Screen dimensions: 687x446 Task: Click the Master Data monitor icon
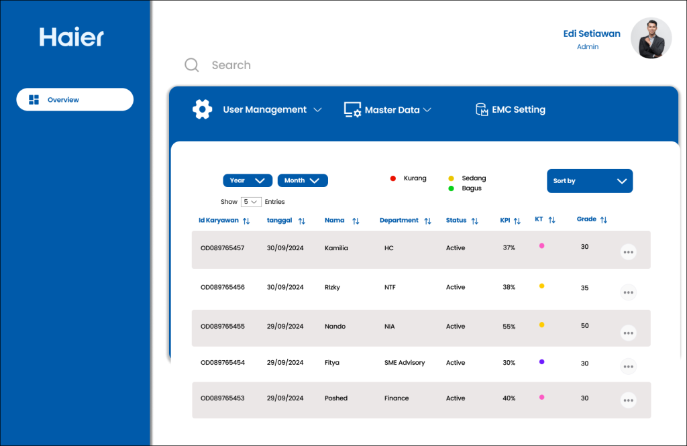pyautogui.click(x=352, y=109)
